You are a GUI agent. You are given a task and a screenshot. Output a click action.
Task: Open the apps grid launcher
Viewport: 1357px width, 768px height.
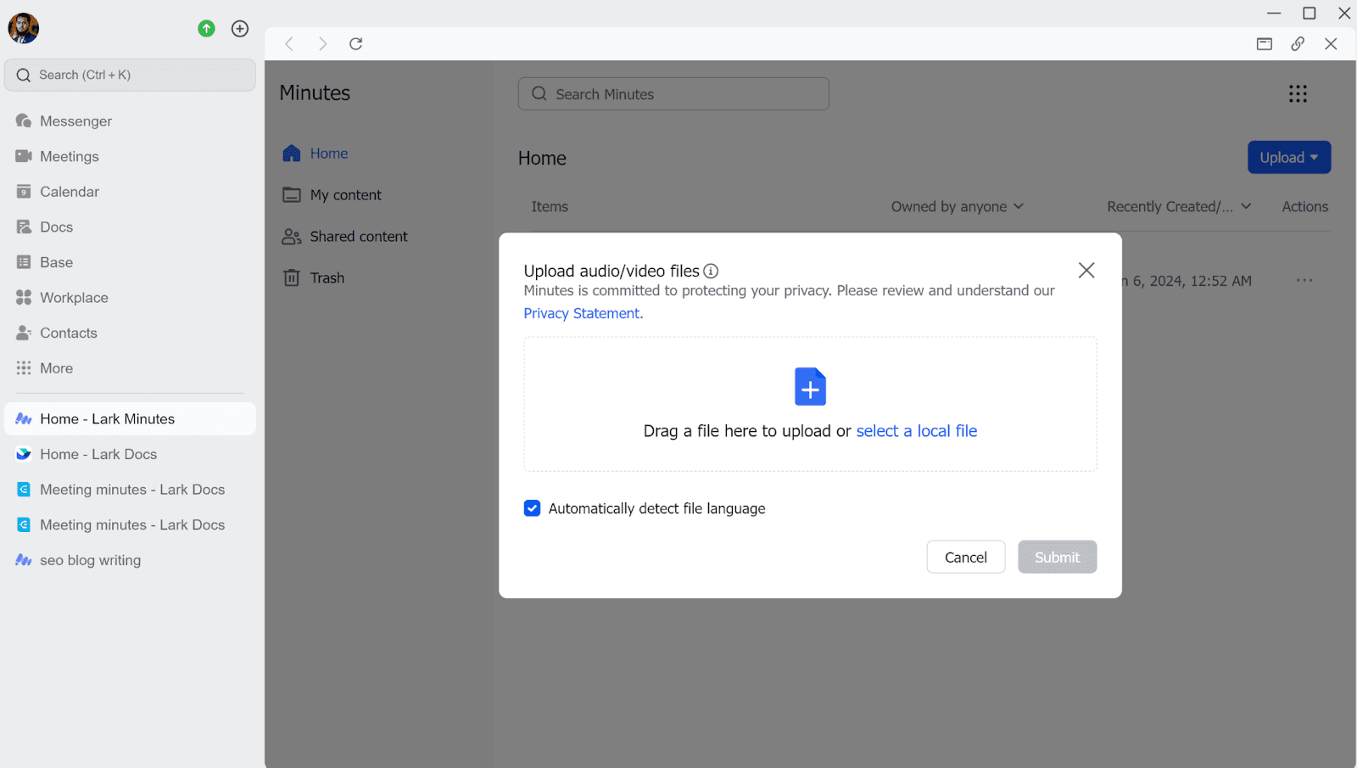1298,93
